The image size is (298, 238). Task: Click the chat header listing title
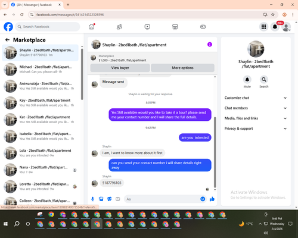click(134, 45)
